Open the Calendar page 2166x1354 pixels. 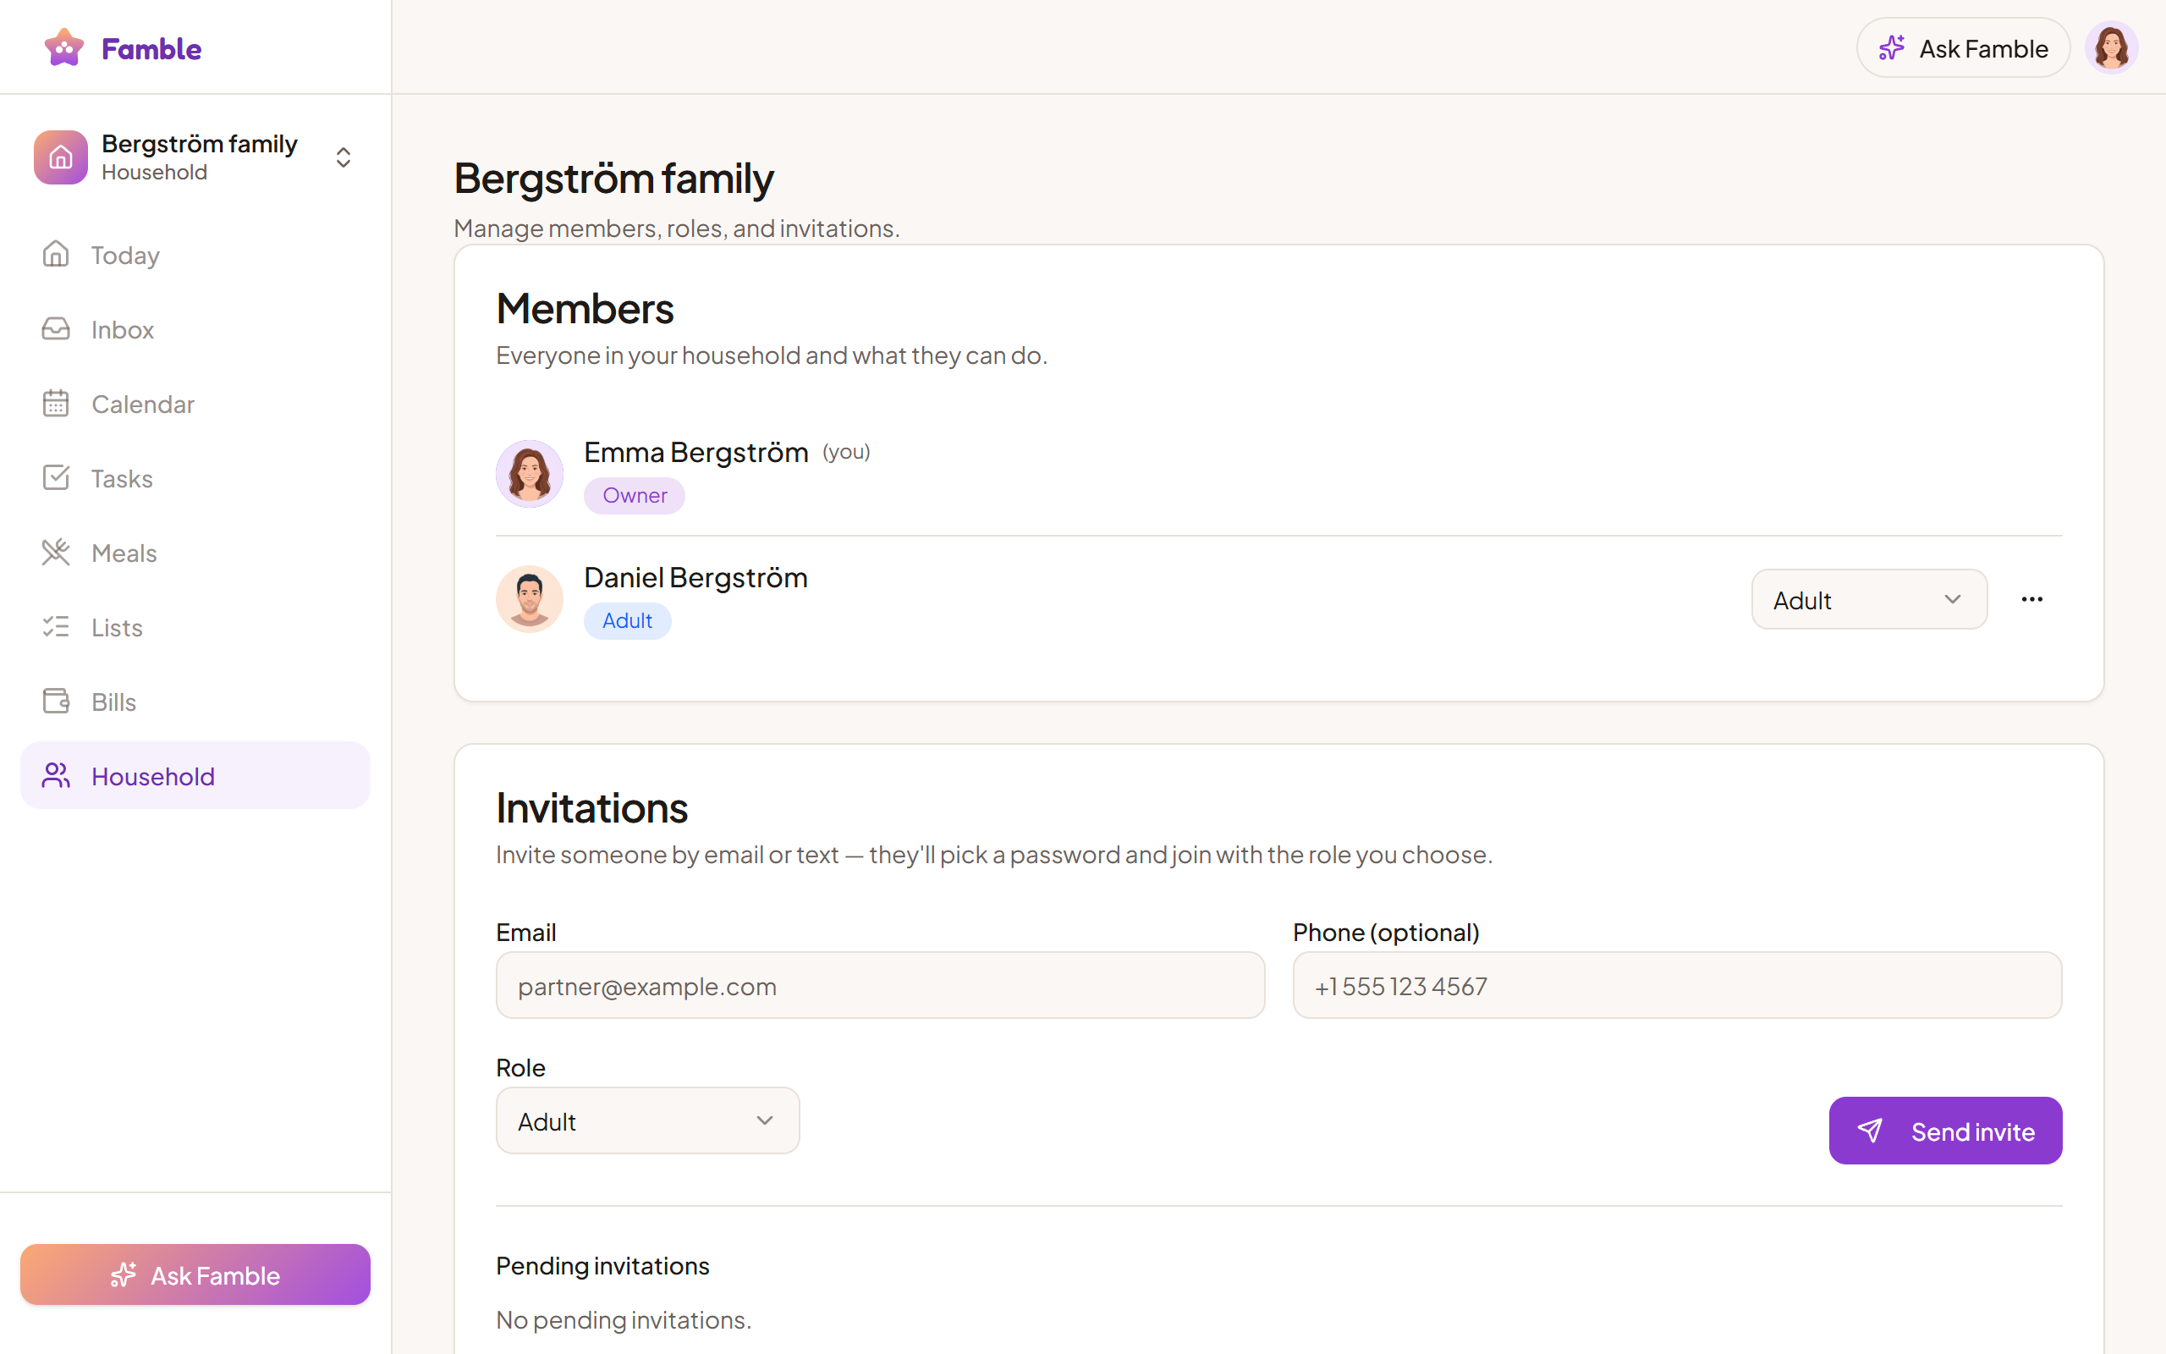point(195,403)
